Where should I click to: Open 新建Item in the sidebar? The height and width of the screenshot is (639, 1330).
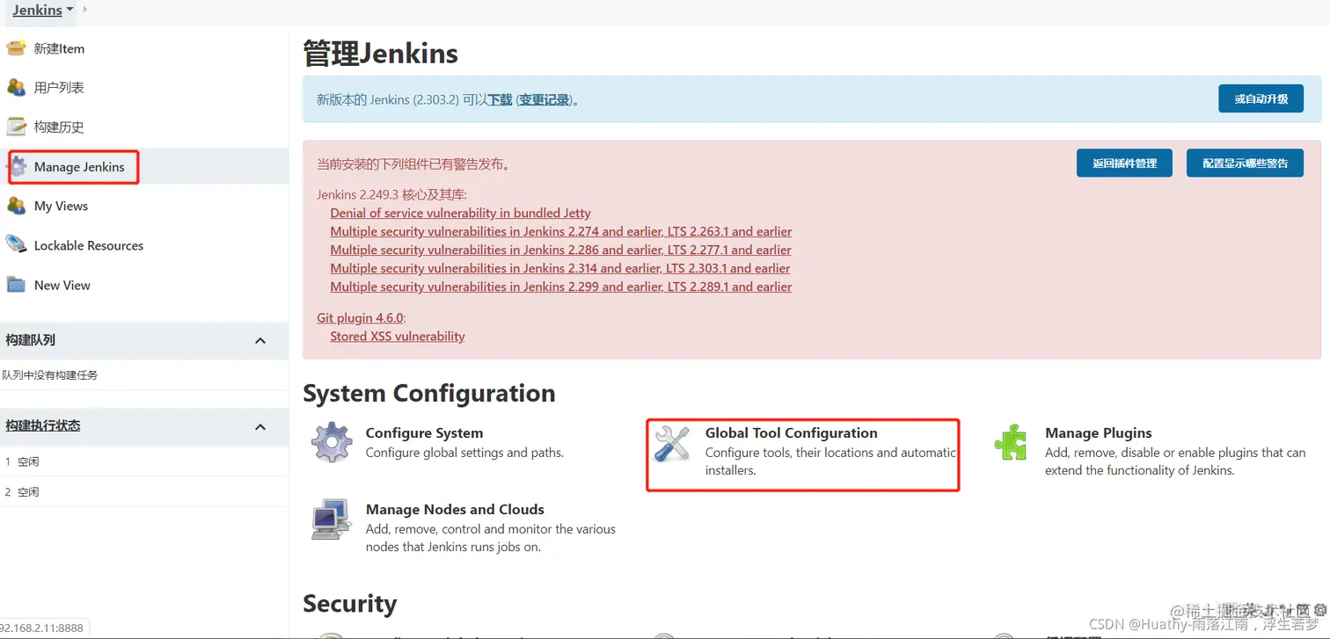(59, 48)
